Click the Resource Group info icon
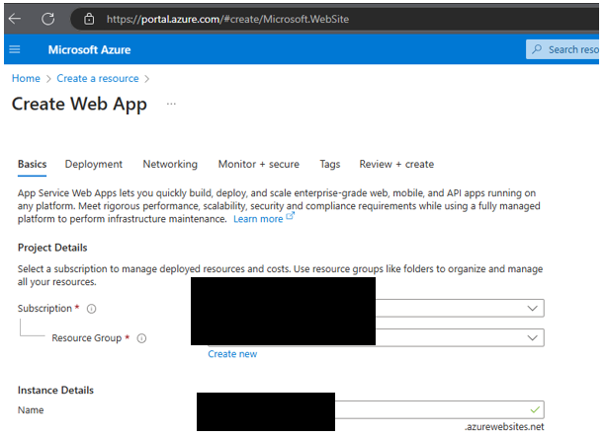606x436 pixels. point(141,338)
